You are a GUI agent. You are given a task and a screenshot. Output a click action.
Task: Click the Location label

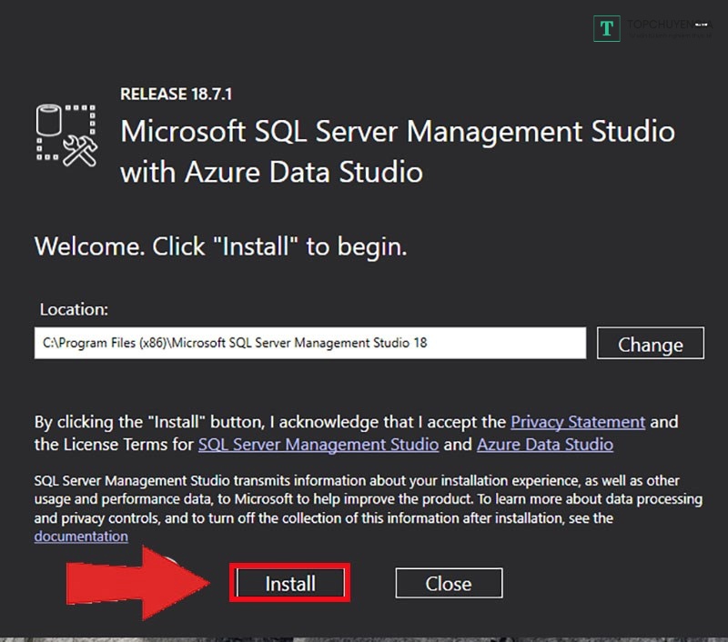(71, 309)
